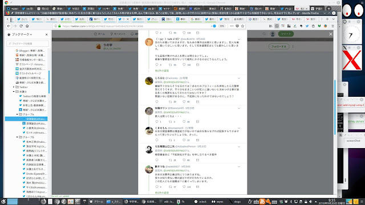Click the Twitter search magnifier icon
Viewport: 365px width, 205px height.
coord(264,34)
